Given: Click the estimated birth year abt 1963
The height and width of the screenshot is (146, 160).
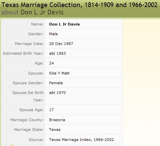Looking at the screenshot, I should [57, 53].
